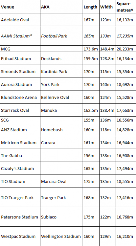Select the AKA column header cell
The height and width of the screenshot is (246, 136).
[x=61, y=7]
